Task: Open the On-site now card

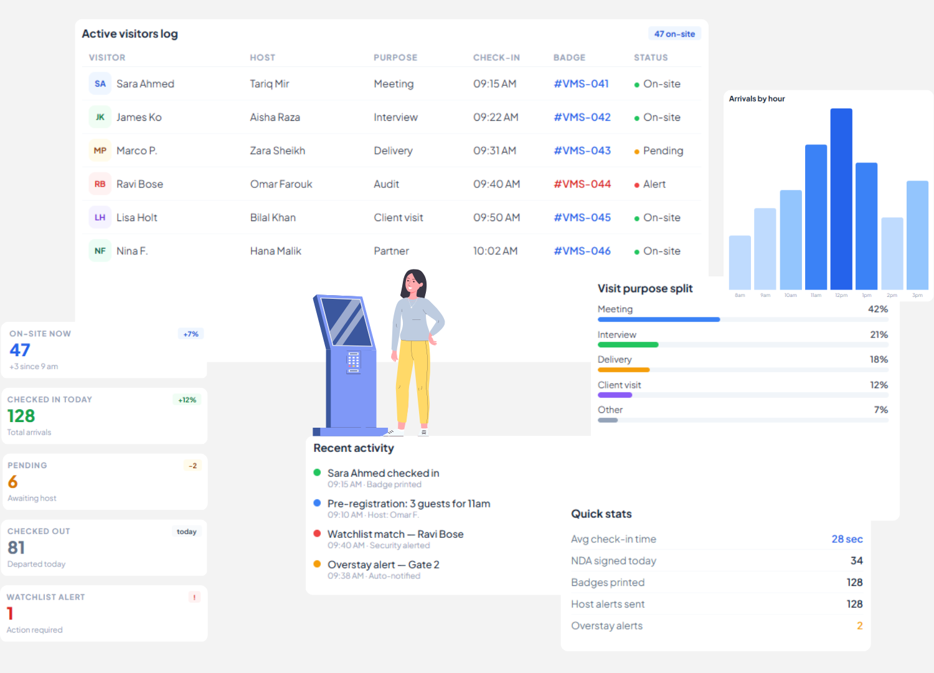Action: [x=105, y=350]
